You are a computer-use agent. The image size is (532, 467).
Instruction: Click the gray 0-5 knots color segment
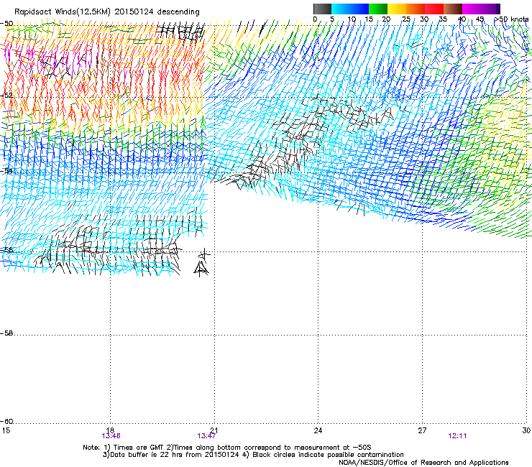point(322,9)
